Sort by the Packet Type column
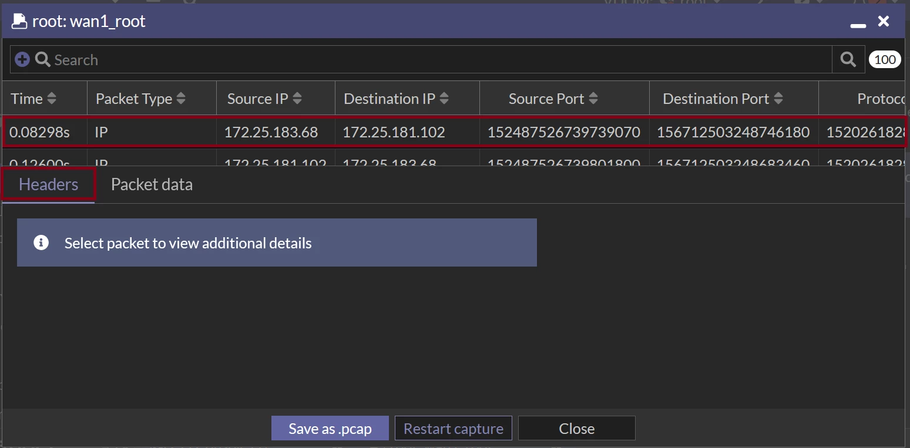This screenshot has height=448, width=910. (140, 99)
